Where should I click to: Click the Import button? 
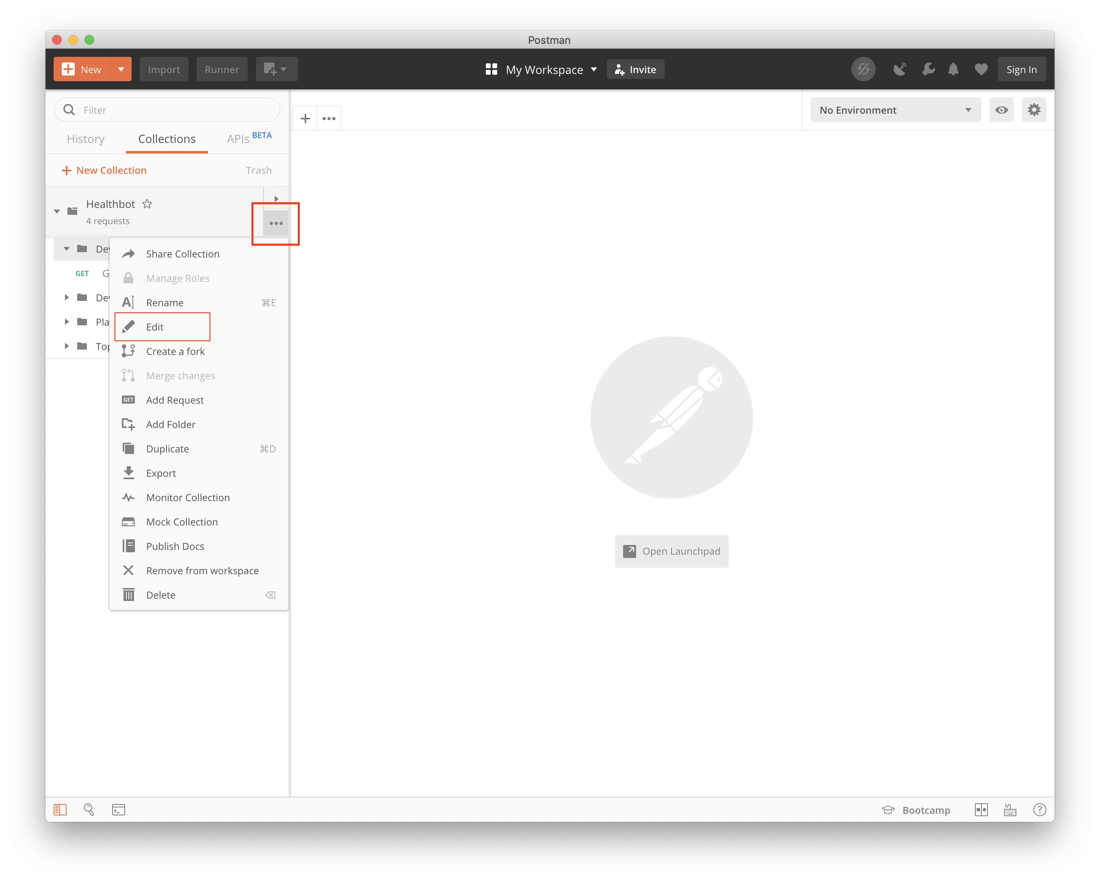coord(164,69)
